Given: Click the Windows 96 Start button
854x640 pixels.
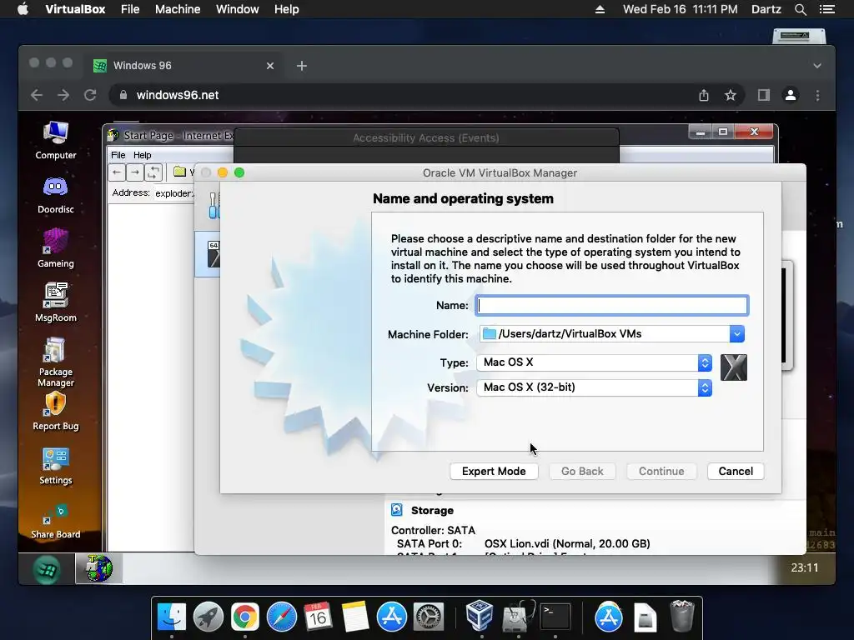Looking at the screenshot, I should click(47, 569).
